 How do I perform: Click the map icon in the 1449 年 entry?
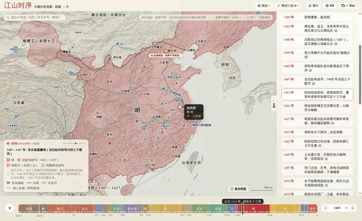coord(326,159)
